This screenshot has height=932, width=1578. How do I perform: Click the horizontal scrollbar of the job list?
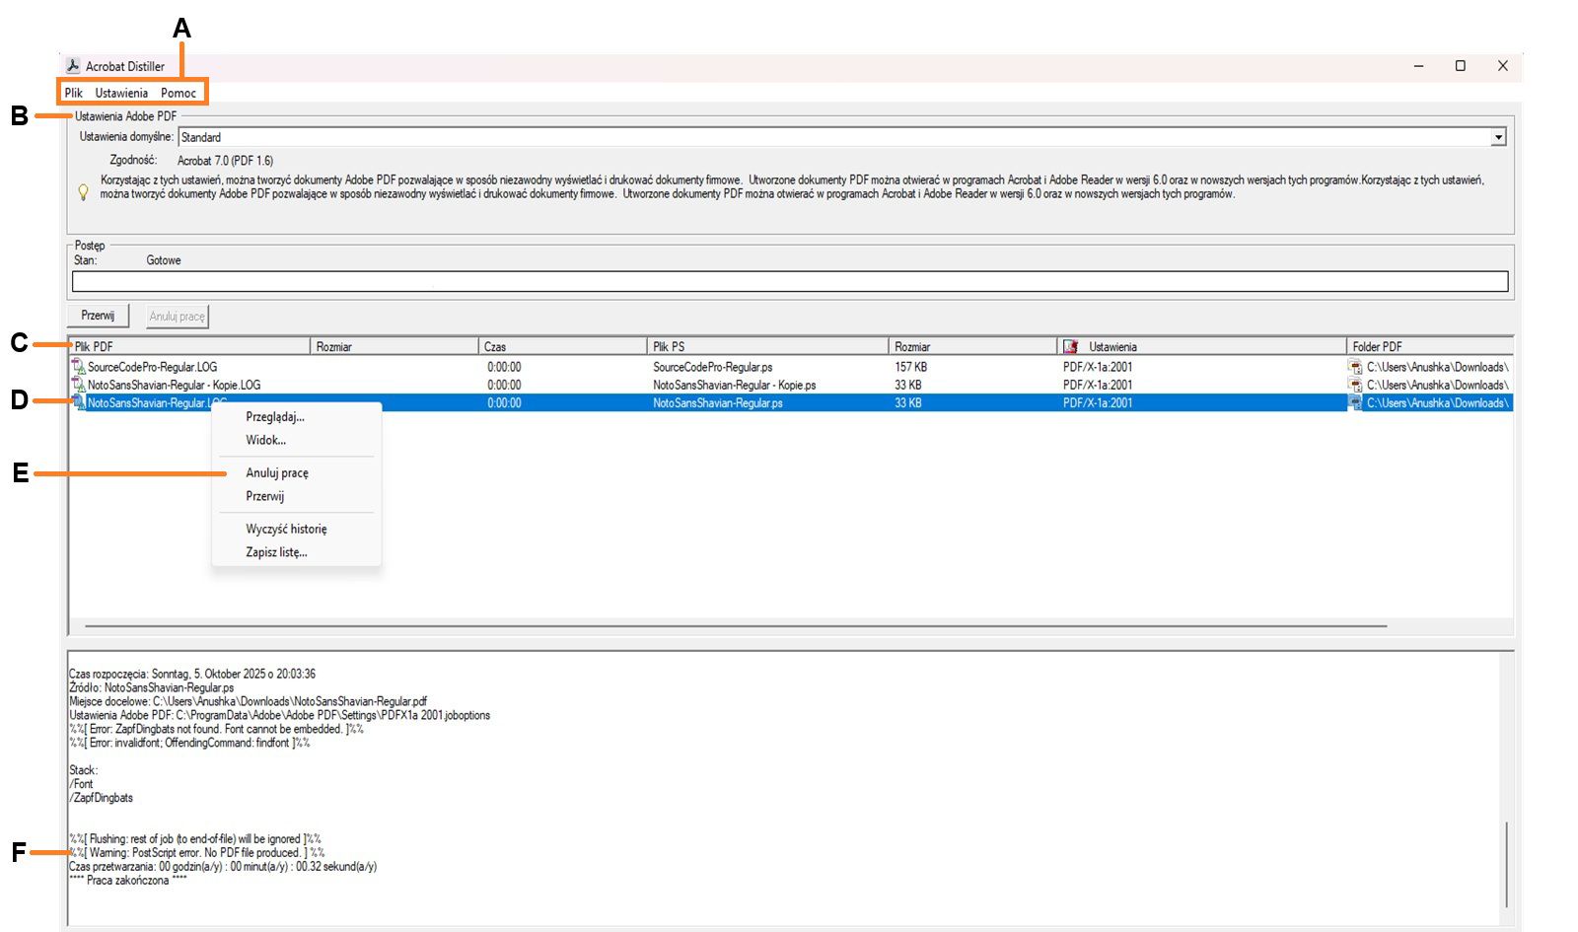click(736, 625)
